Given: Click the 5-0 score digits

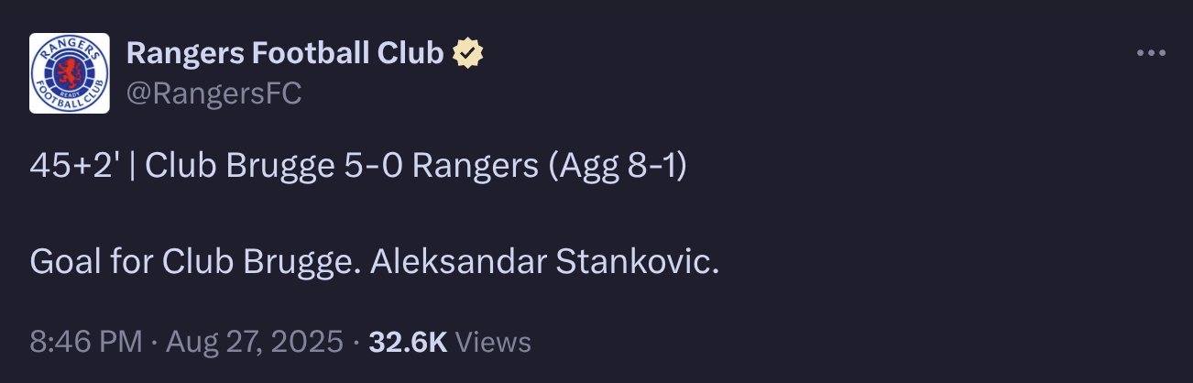Looking at the screenshot, I should click(x=371, y=167).
